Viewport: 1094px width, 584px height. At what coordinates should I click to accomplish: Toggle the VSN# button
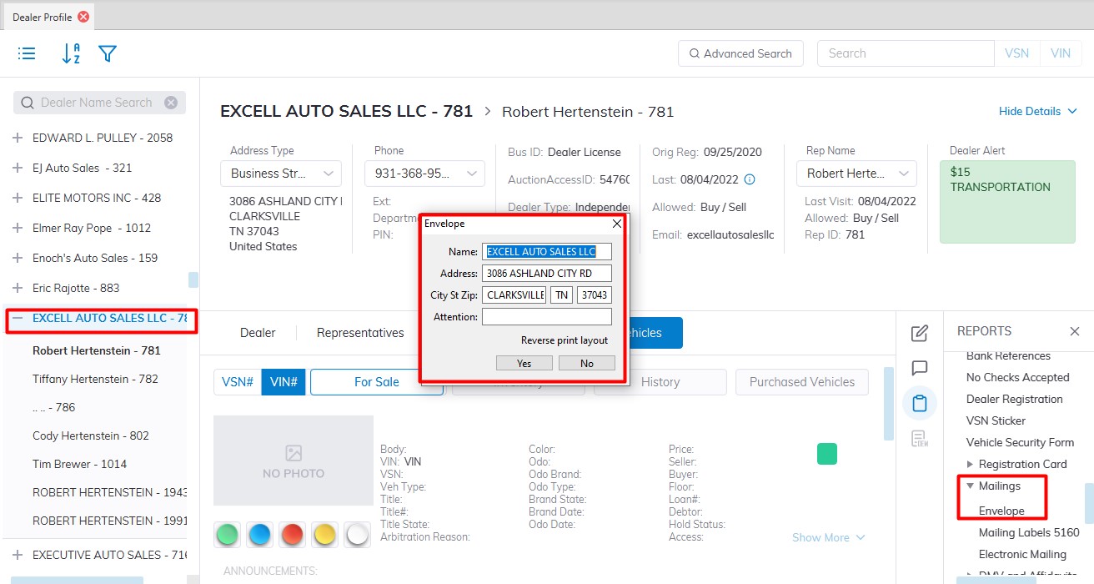[x=238, y=382]
